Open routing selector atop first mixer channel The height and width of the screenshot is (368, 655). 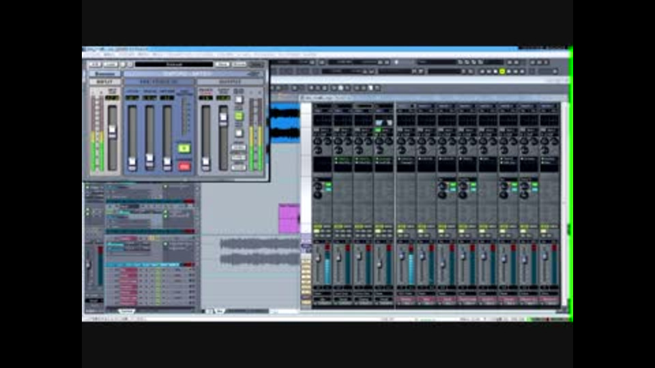point(323,107)
